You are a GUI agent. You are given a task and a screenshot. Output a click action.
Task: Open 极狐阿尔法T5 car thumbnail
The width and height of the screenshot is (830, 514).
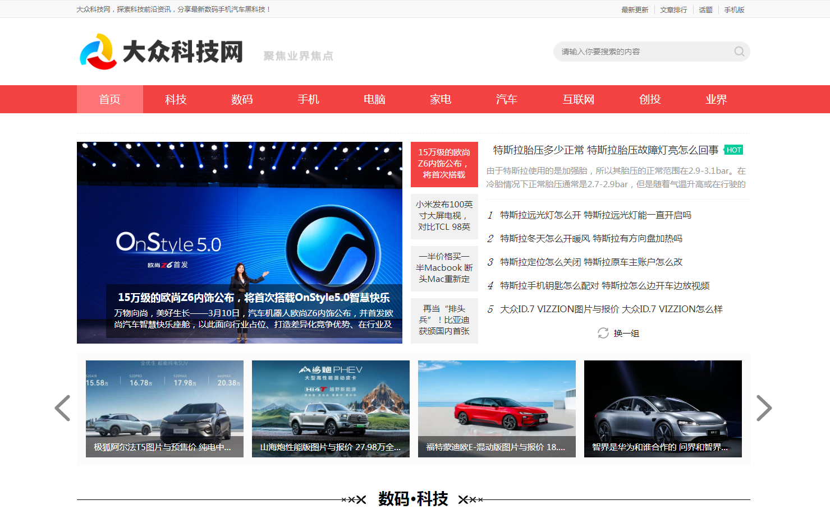tap(164, 409)
